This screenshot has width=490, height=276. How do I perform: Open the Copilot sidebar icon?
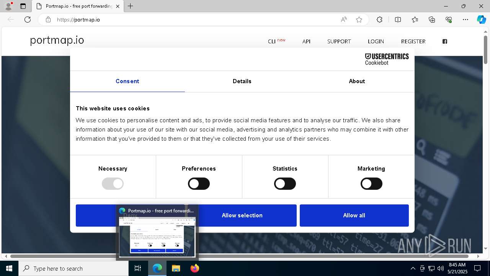pos(481,20)
